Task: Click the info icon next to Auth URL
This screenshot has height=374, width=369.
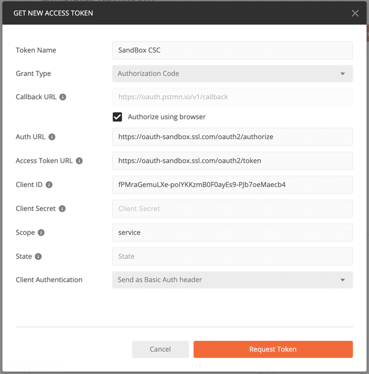Action: pos(52,137)
